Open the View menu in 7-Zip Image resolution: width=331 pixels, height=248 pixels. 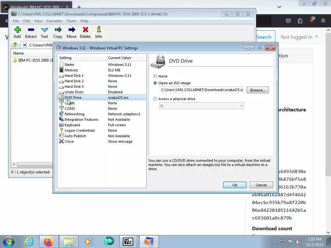38,21
